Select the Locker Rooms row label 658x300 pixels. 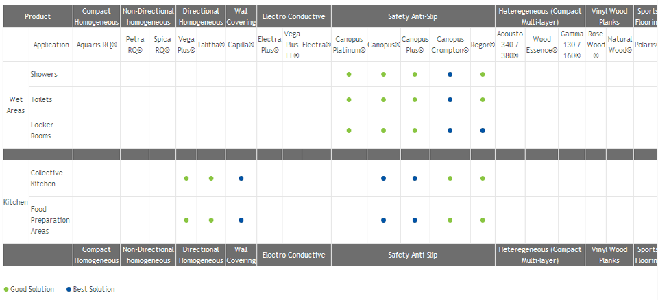42,131
